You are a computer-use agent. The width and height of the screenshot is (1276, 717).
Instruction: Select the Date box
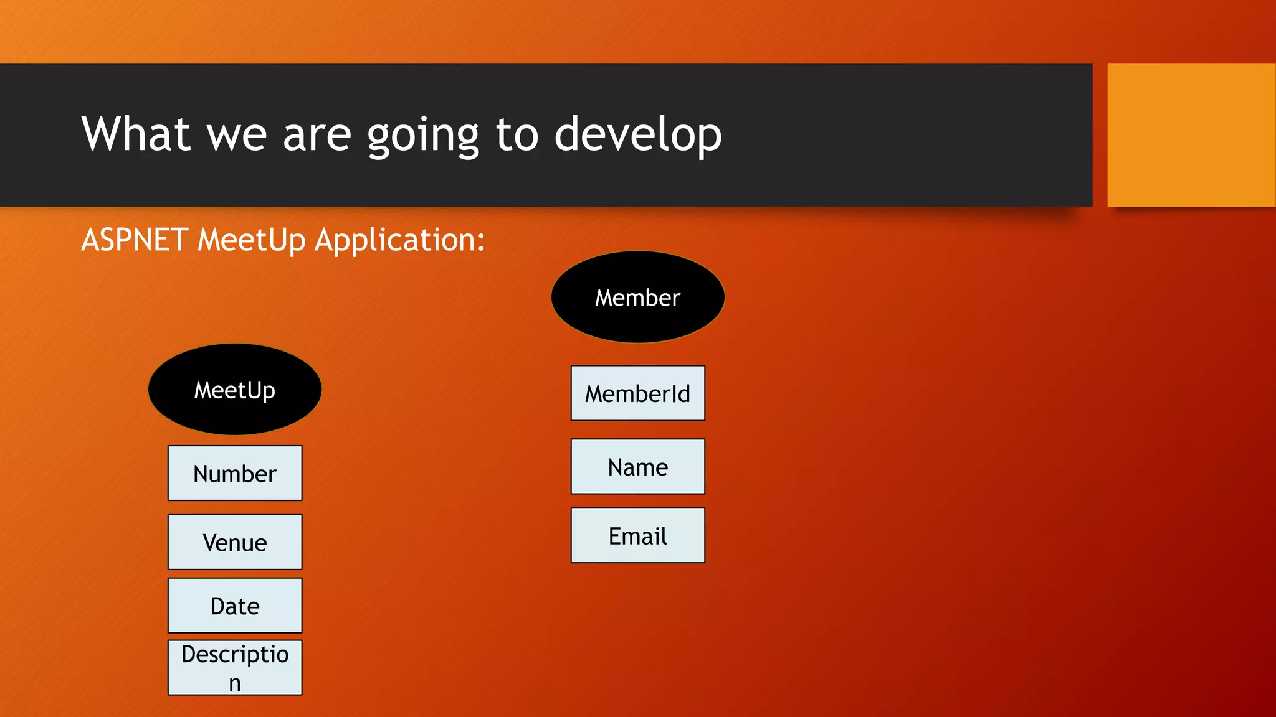click(x=235, y=606)
